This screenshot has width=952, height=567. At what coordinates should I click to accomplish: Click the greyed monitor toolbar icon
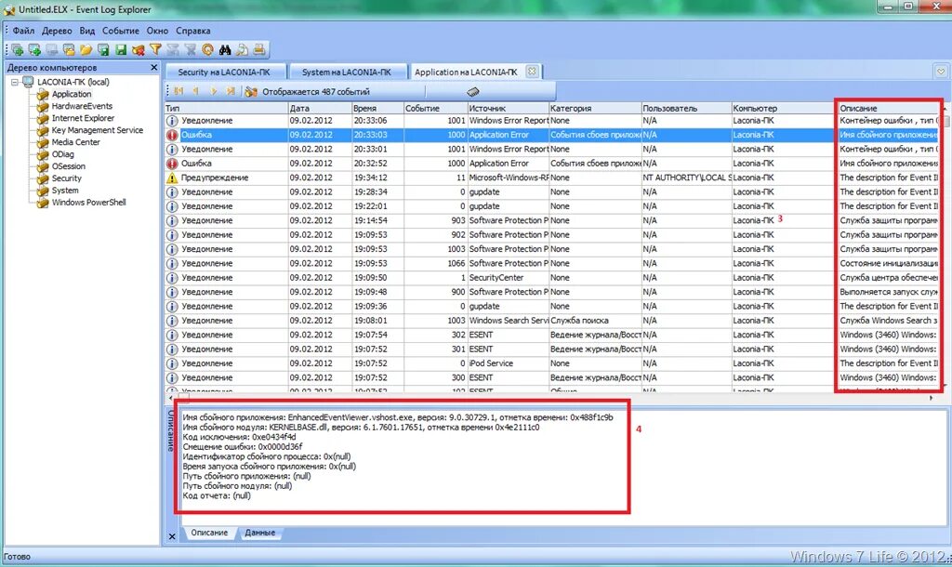click(x=52, y=50)
